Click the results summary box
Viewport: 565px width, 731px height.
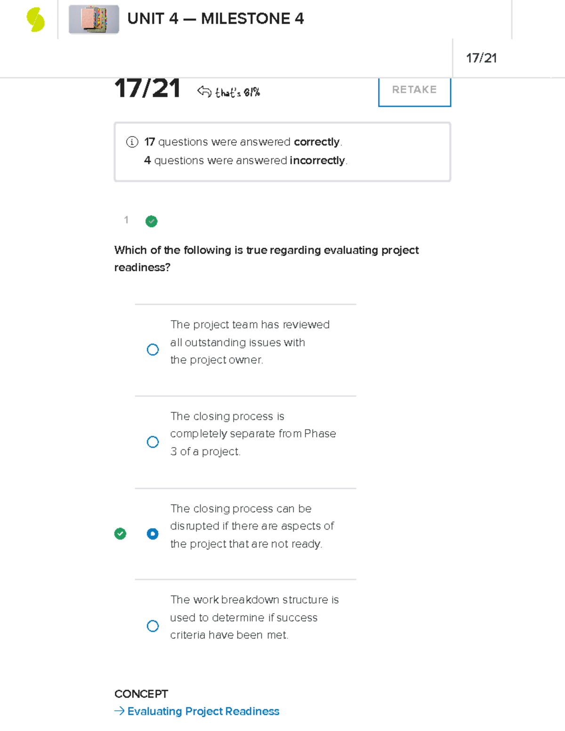pyautogui.click(x=282, y=151)
